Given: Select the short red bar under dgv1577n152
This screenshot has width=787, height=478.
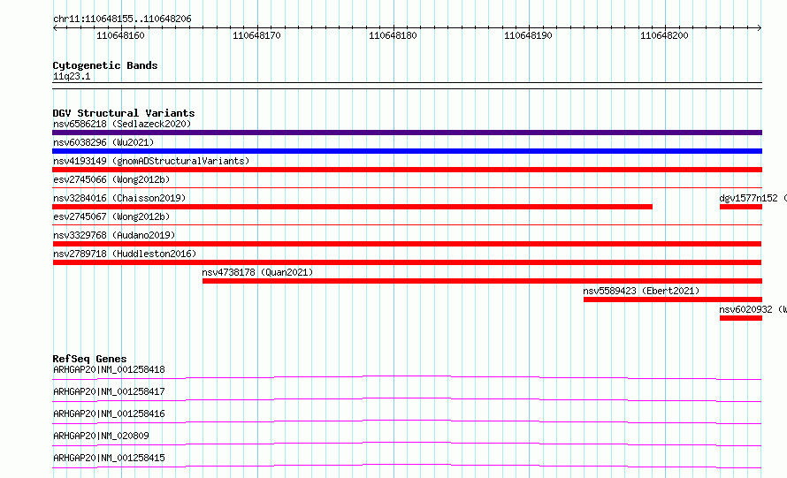Looking at the screenshot, I should (741, 207).
